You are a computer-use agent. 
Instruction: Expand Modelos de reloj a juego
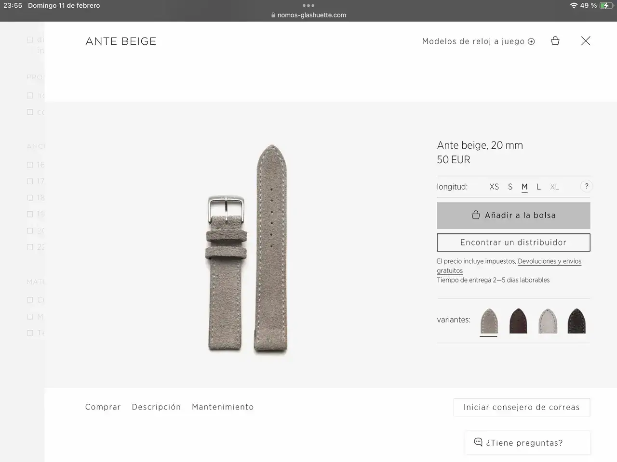(478, 41)
